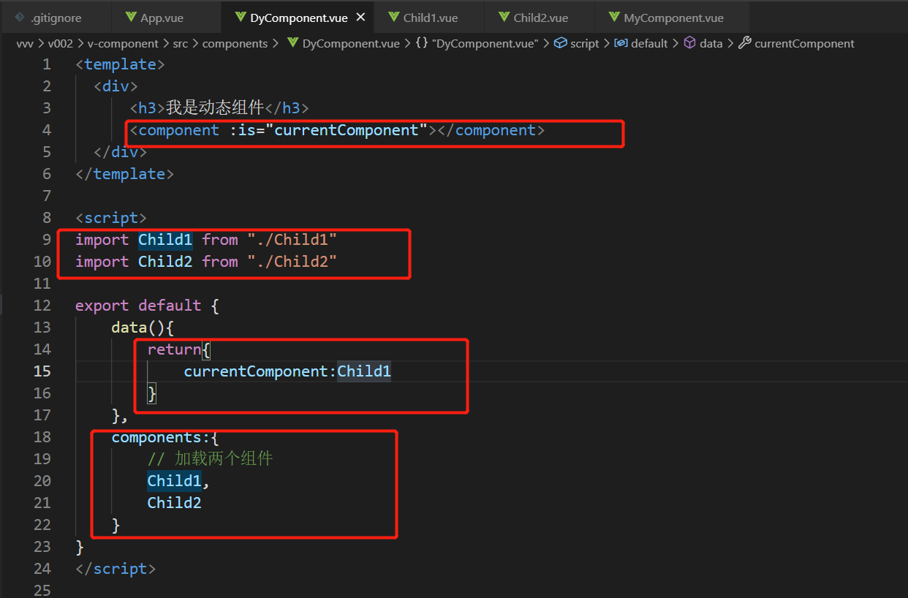Open the v-component breadcrumb

123,44
